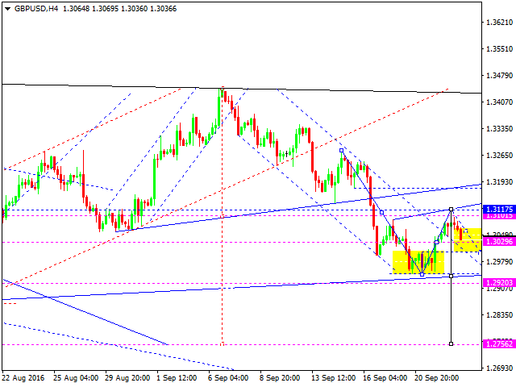Click the 1.35510 price scale value

[x=500, y=49]
